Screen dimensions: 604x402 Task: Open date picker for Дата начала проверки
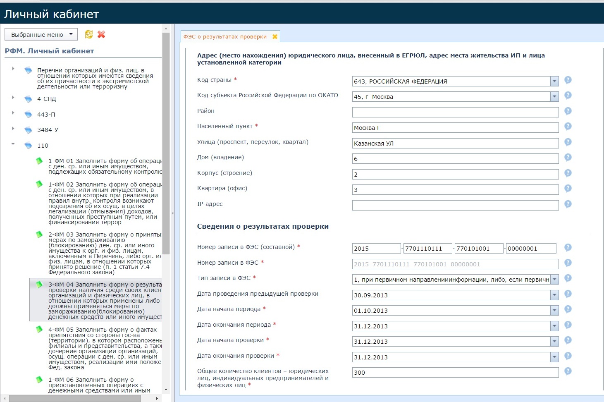[x=554, y=342]
